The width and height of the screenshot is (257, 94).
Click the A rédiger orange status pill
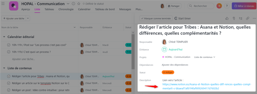(168, 72)
